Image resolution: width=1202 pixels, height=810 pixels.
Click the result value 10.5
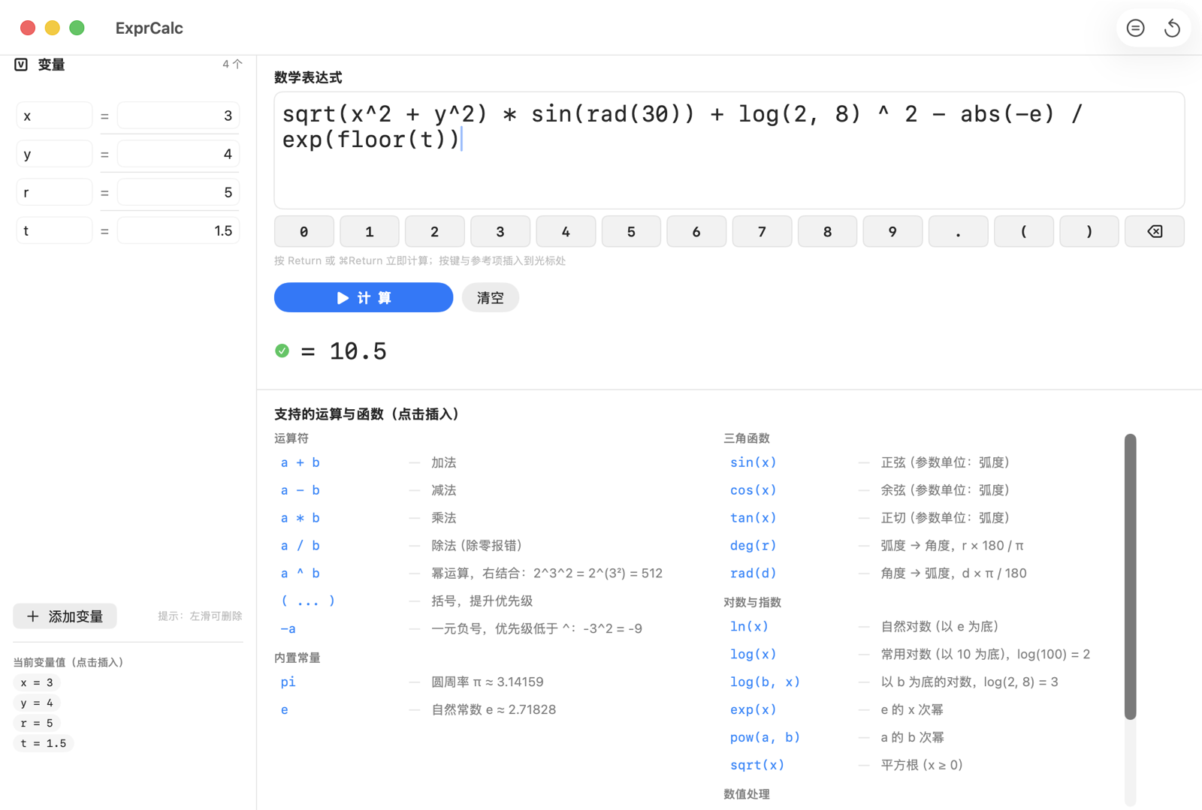click(x=358, y=351)
